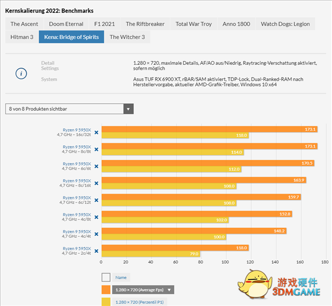Screen dimensions: 332x306
Task: Open Ryzen 9 5950X link for 4c/8t
Action: [x=77, y=215]
